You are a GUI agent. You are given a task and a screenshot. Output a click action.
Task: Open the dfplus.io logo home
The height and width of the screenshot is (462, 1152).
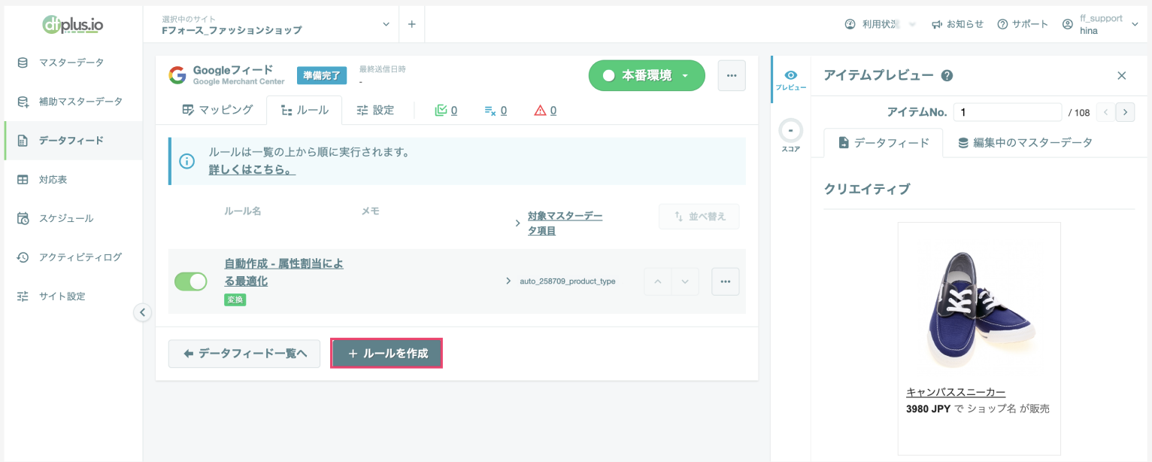click(73, 24)
